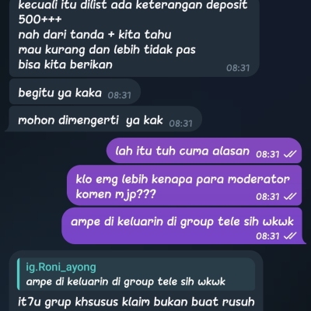
Task: Click the quoted text 'ampe di keluarin' in reply
Action: point(126,281)
